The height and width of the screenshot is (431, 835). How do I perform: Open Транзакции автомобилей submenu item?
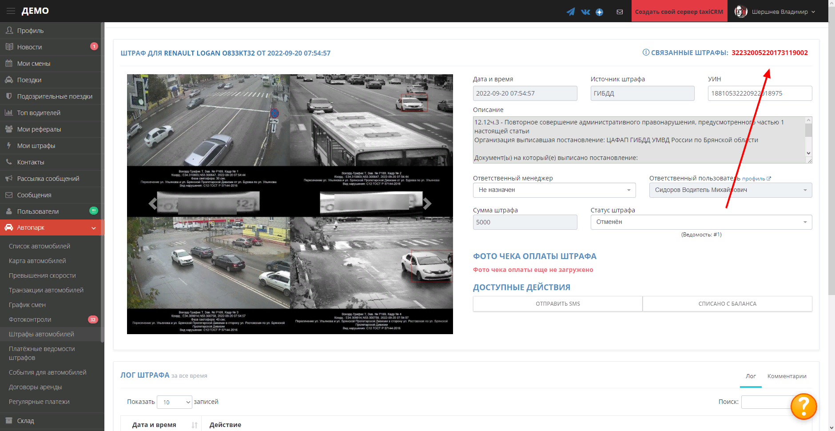(46, 290)
